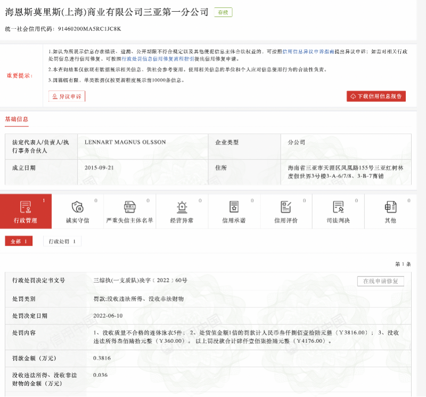Select the 诚实守信 shield icon

coord(78,207)
